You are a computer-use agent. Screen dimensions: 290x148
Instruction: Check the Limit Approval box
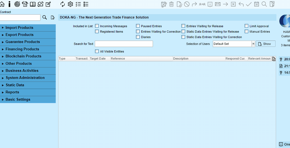point(246,26)
